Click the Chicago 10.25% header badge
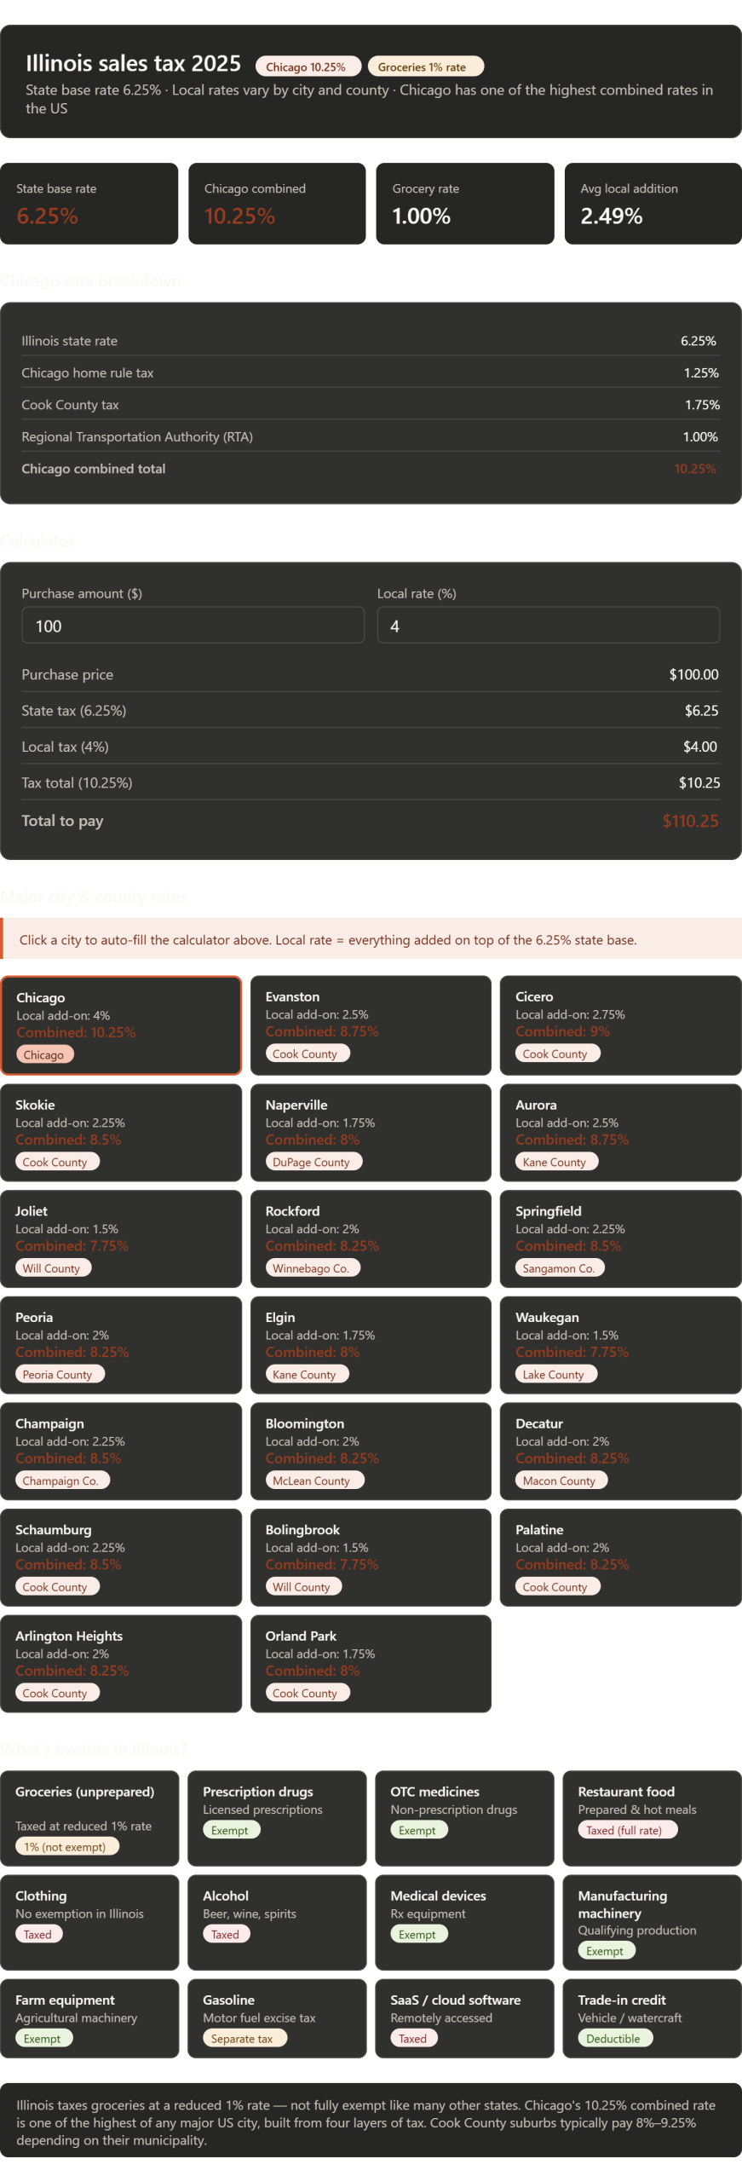 pyautogui.click(x=307, y=66)
